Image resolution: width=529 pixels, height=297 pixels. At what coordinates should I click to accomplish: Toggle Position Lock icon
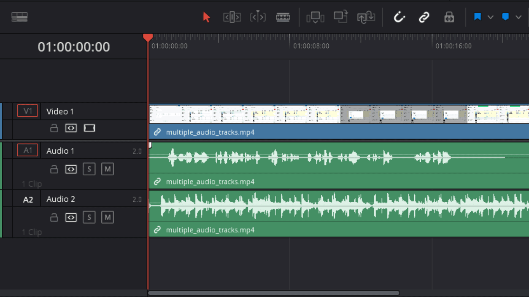[x=449, y=17]
